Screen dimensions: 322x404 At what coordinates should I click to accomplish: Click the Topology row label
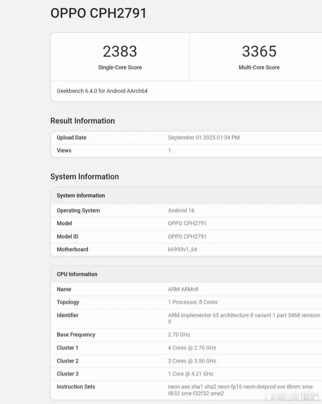point(68,302)
